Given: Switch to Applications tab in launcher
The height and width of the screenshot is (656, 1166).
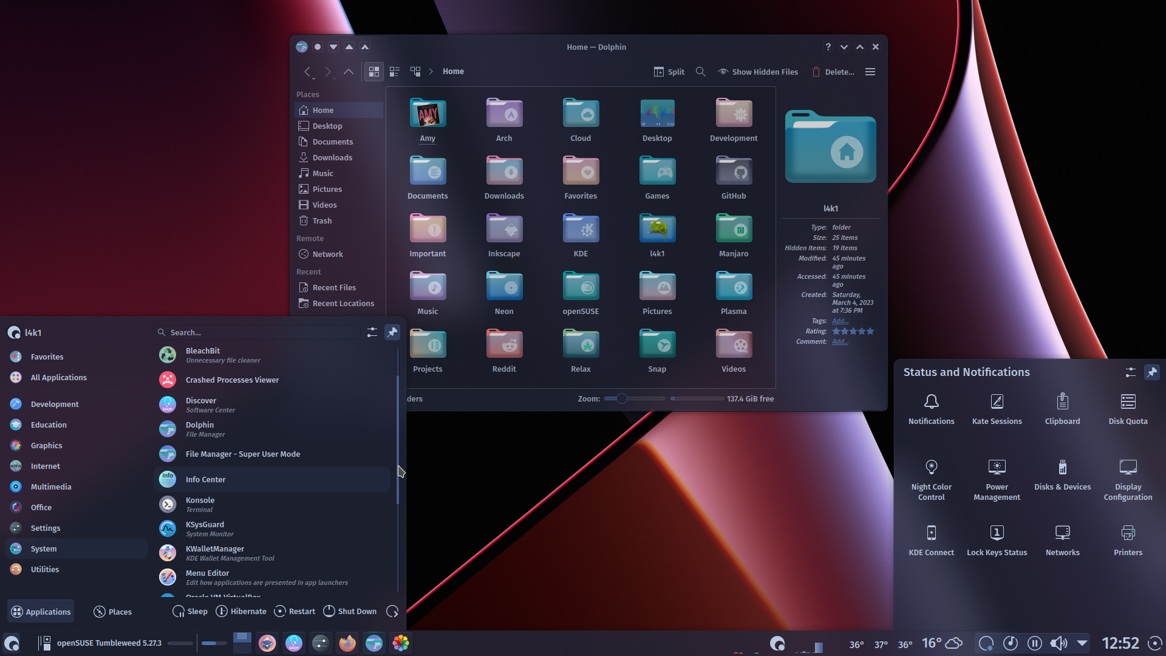Looking at the screenshot, I should point(41,612).
